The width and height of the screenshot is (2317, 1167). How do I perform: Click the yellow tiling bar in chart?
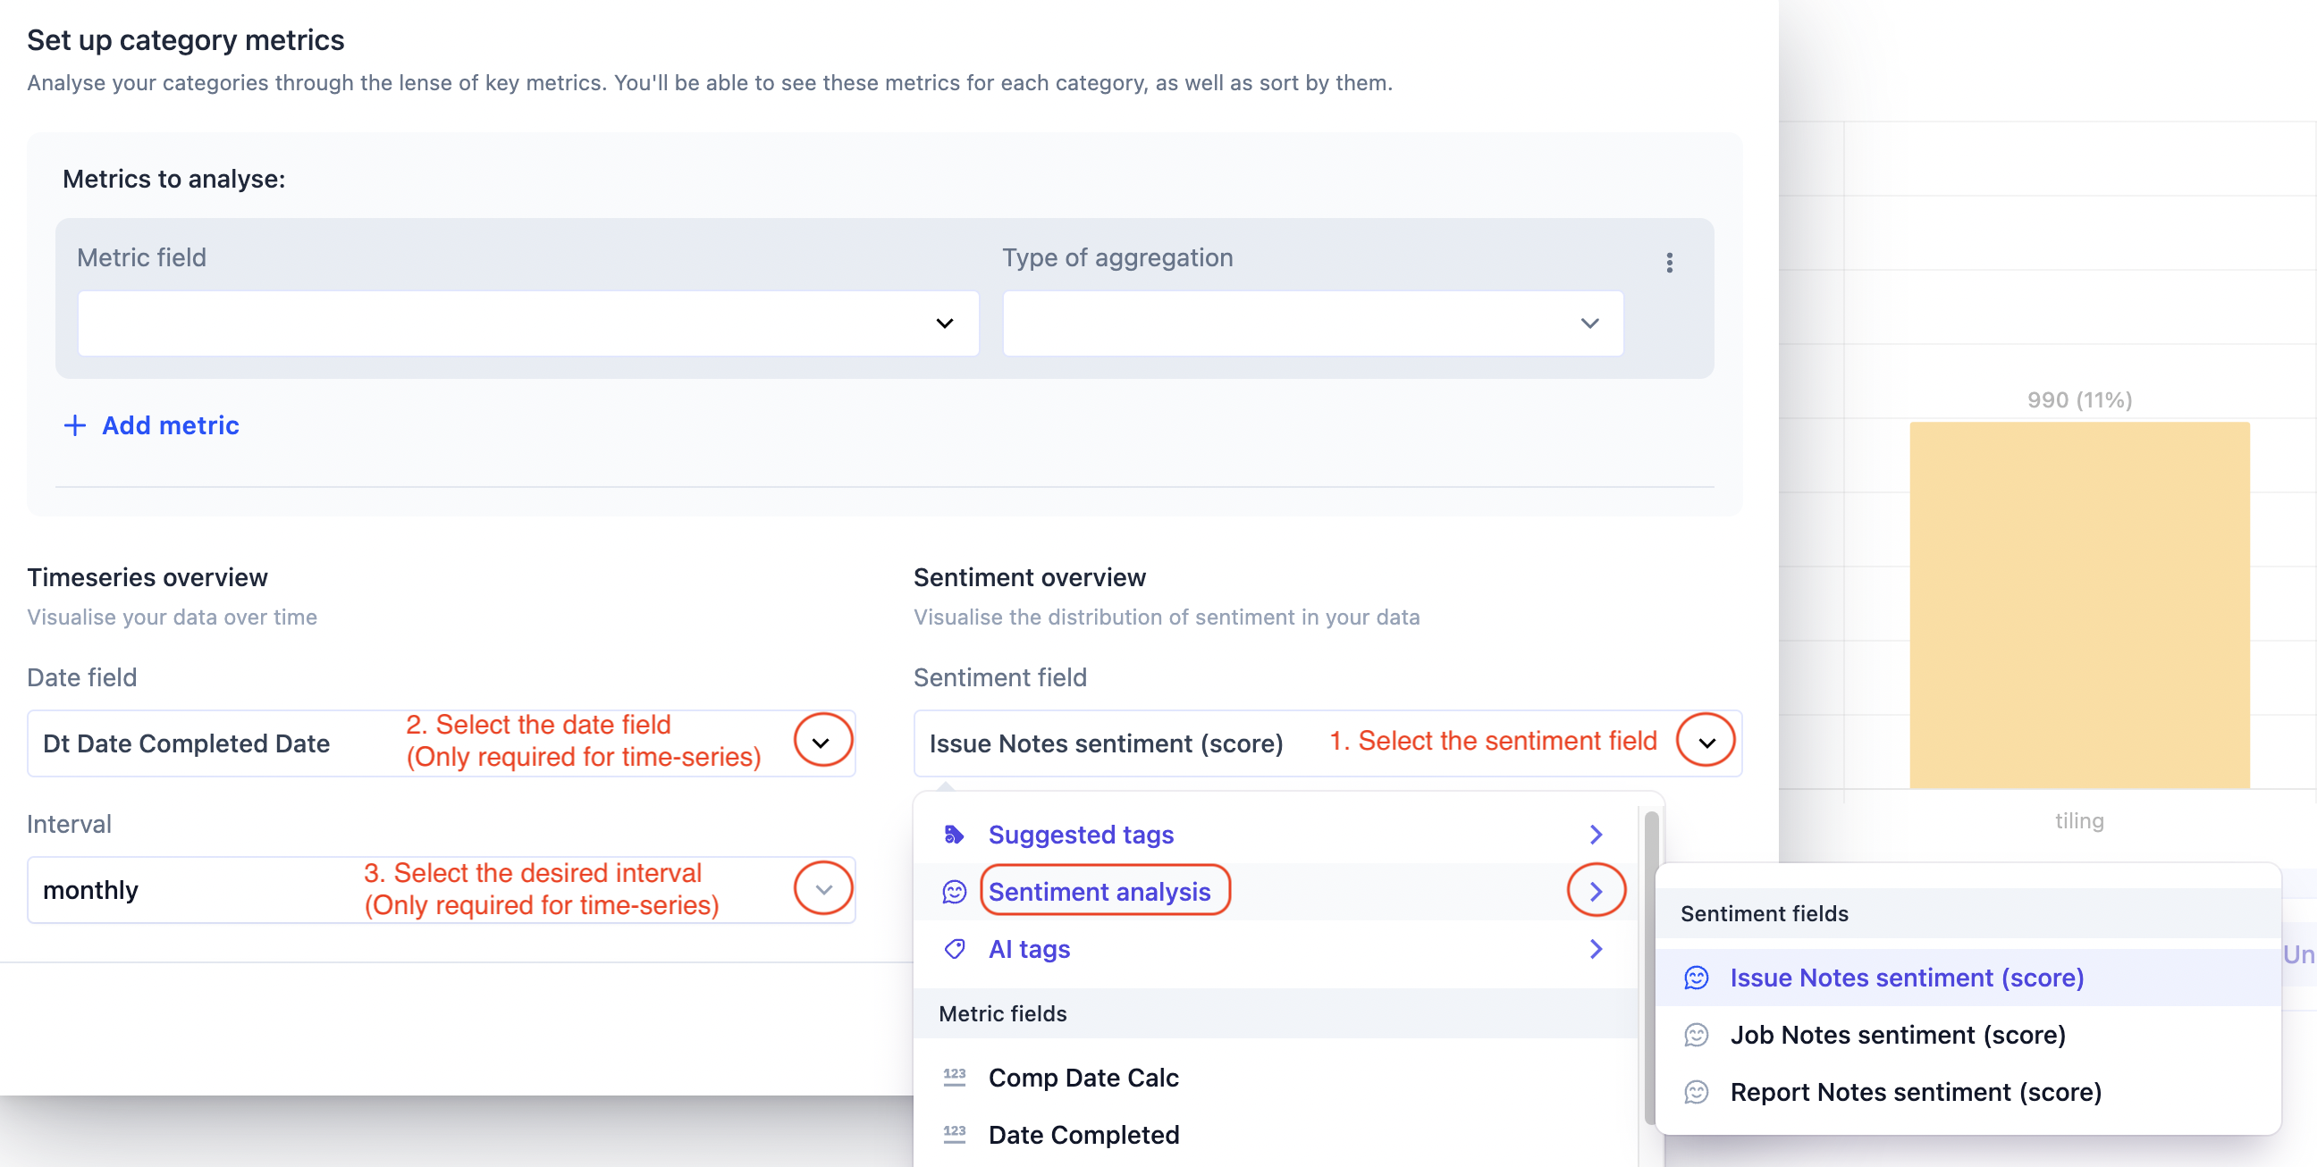tap(2078, 605)
